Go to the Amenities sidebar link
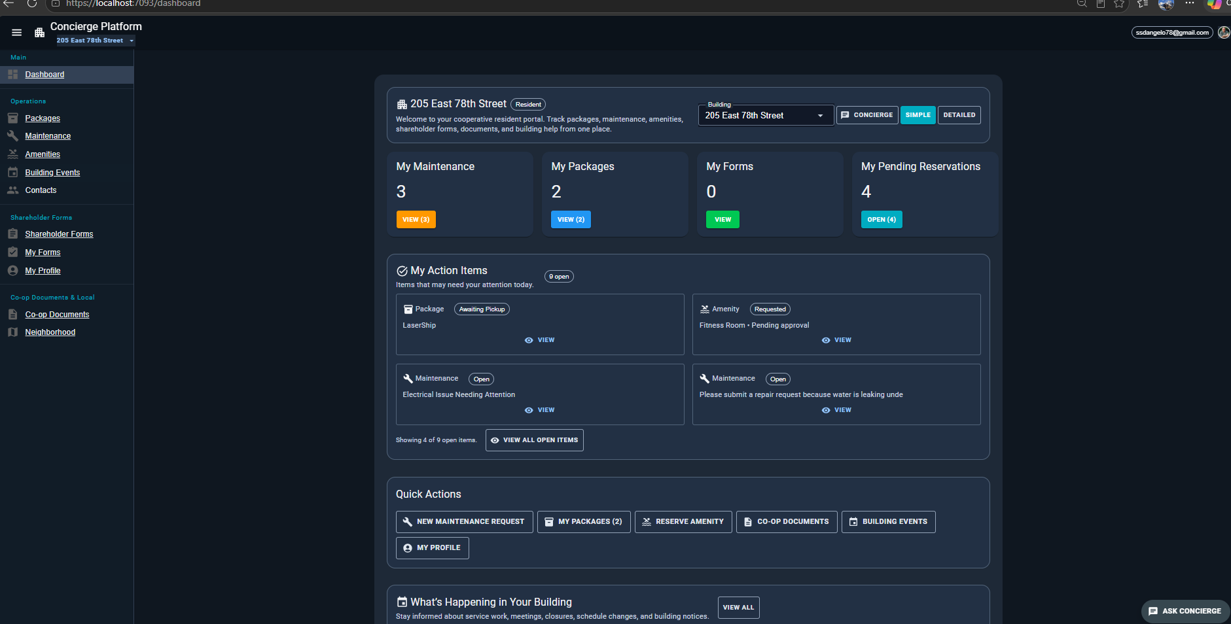 (43, 154)
